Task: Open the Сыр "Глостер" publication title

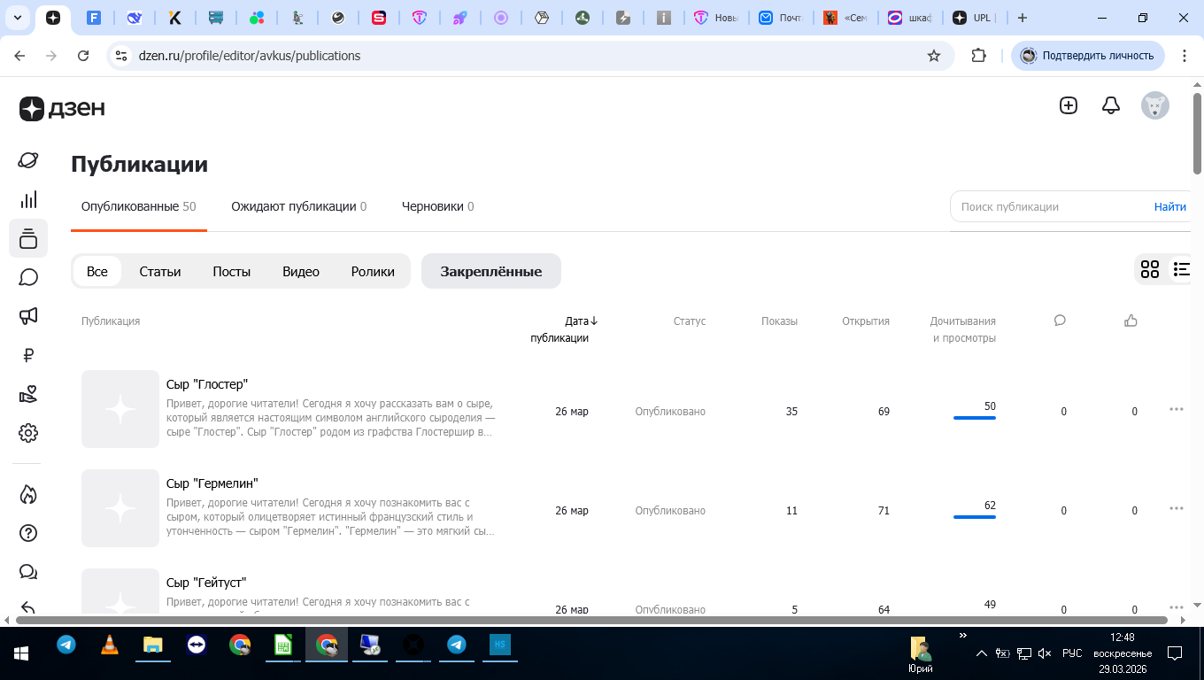Action: (207, 384)
